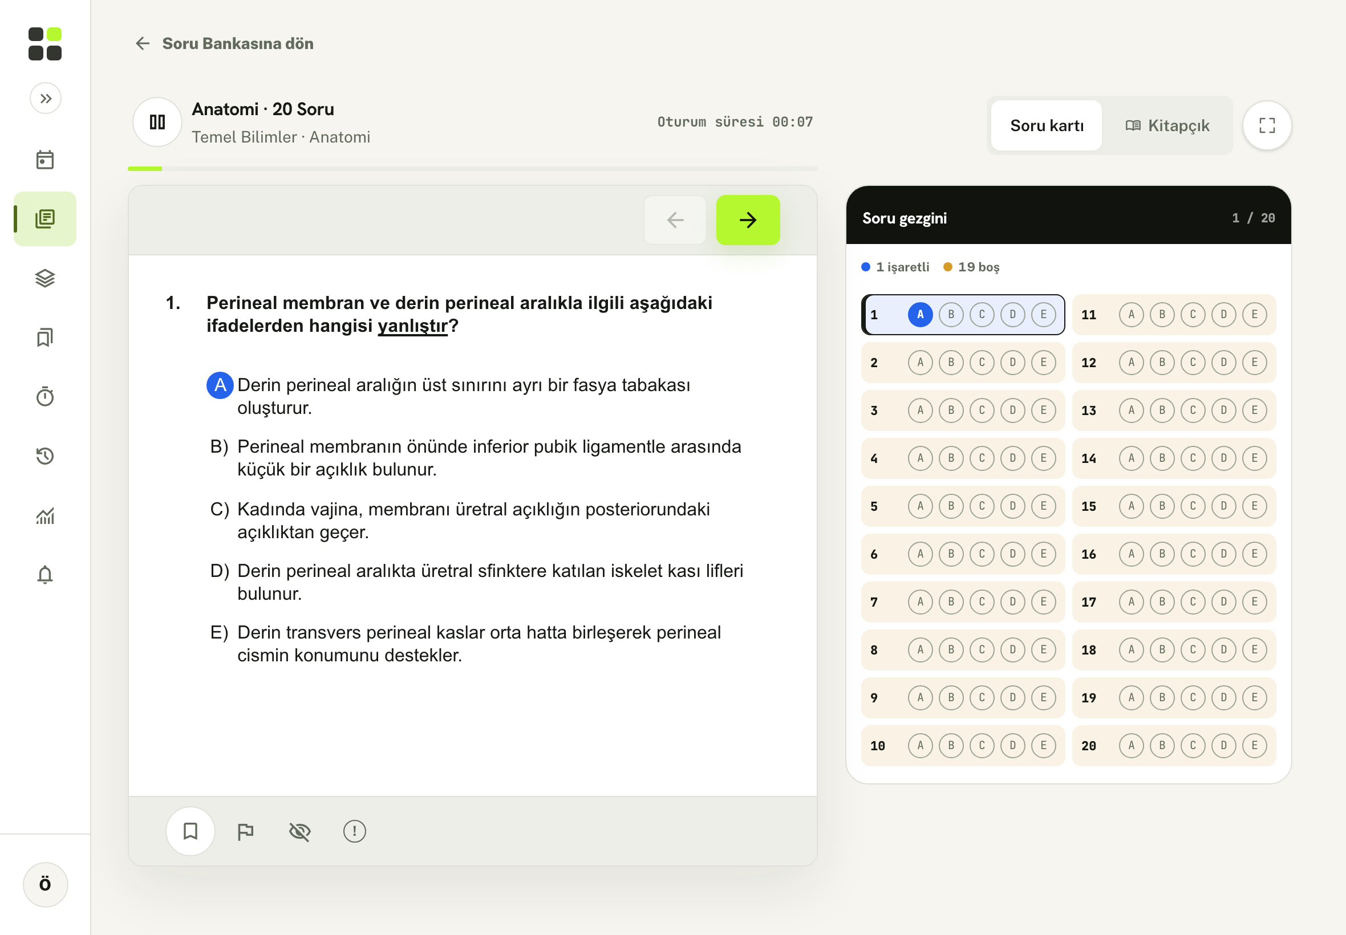This screenshot has height=935, width=1346.
Task: Bookmark the current question
Action: click(x=190, y=831)
